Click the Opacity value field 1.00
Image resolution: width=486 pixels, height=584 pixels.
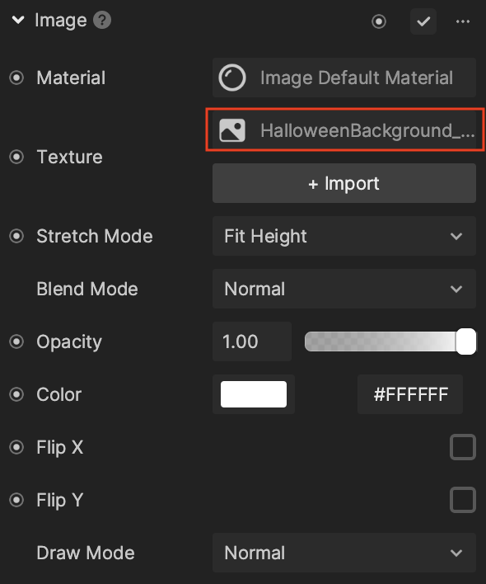(252, 341)
